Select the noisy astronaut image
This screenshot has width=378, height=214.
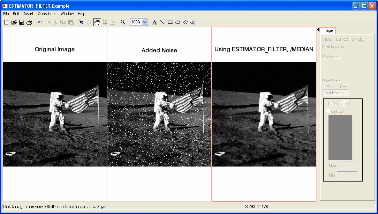tap(159, 114)
